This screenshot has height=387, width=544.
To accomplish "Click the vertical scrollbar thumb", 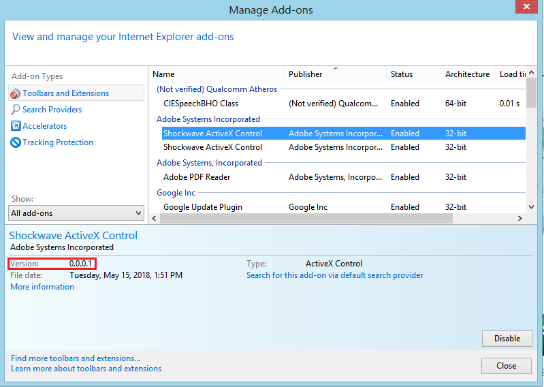I will click(x=532, y=93).
